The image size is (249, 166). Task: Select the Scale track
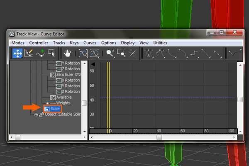point(55,109)
